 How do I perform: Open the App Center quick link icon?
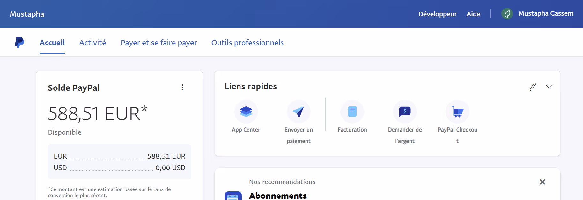pos(246,111)
